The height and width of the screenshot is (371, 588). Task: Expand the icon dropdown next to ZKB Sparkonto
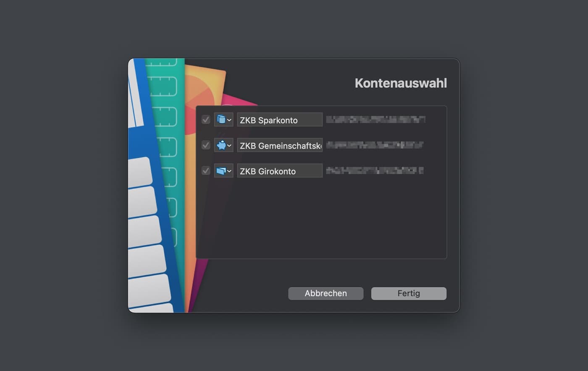pyautogui.click(x=229, y=119)
